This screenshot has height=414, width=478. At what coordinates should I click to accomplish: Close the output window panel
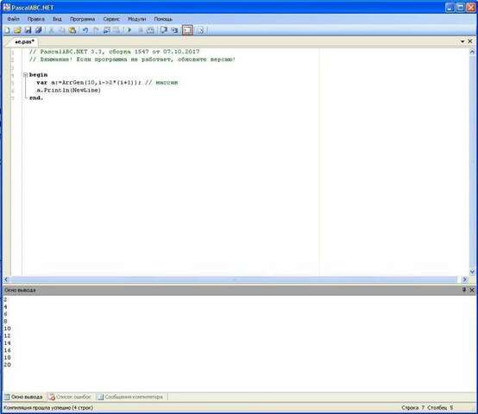pyautogui.click(x=472, y=290)
